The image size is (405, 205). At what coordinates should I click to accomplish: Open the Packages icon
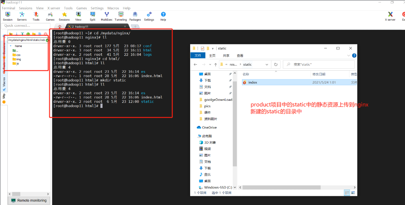tap(135, 16)
